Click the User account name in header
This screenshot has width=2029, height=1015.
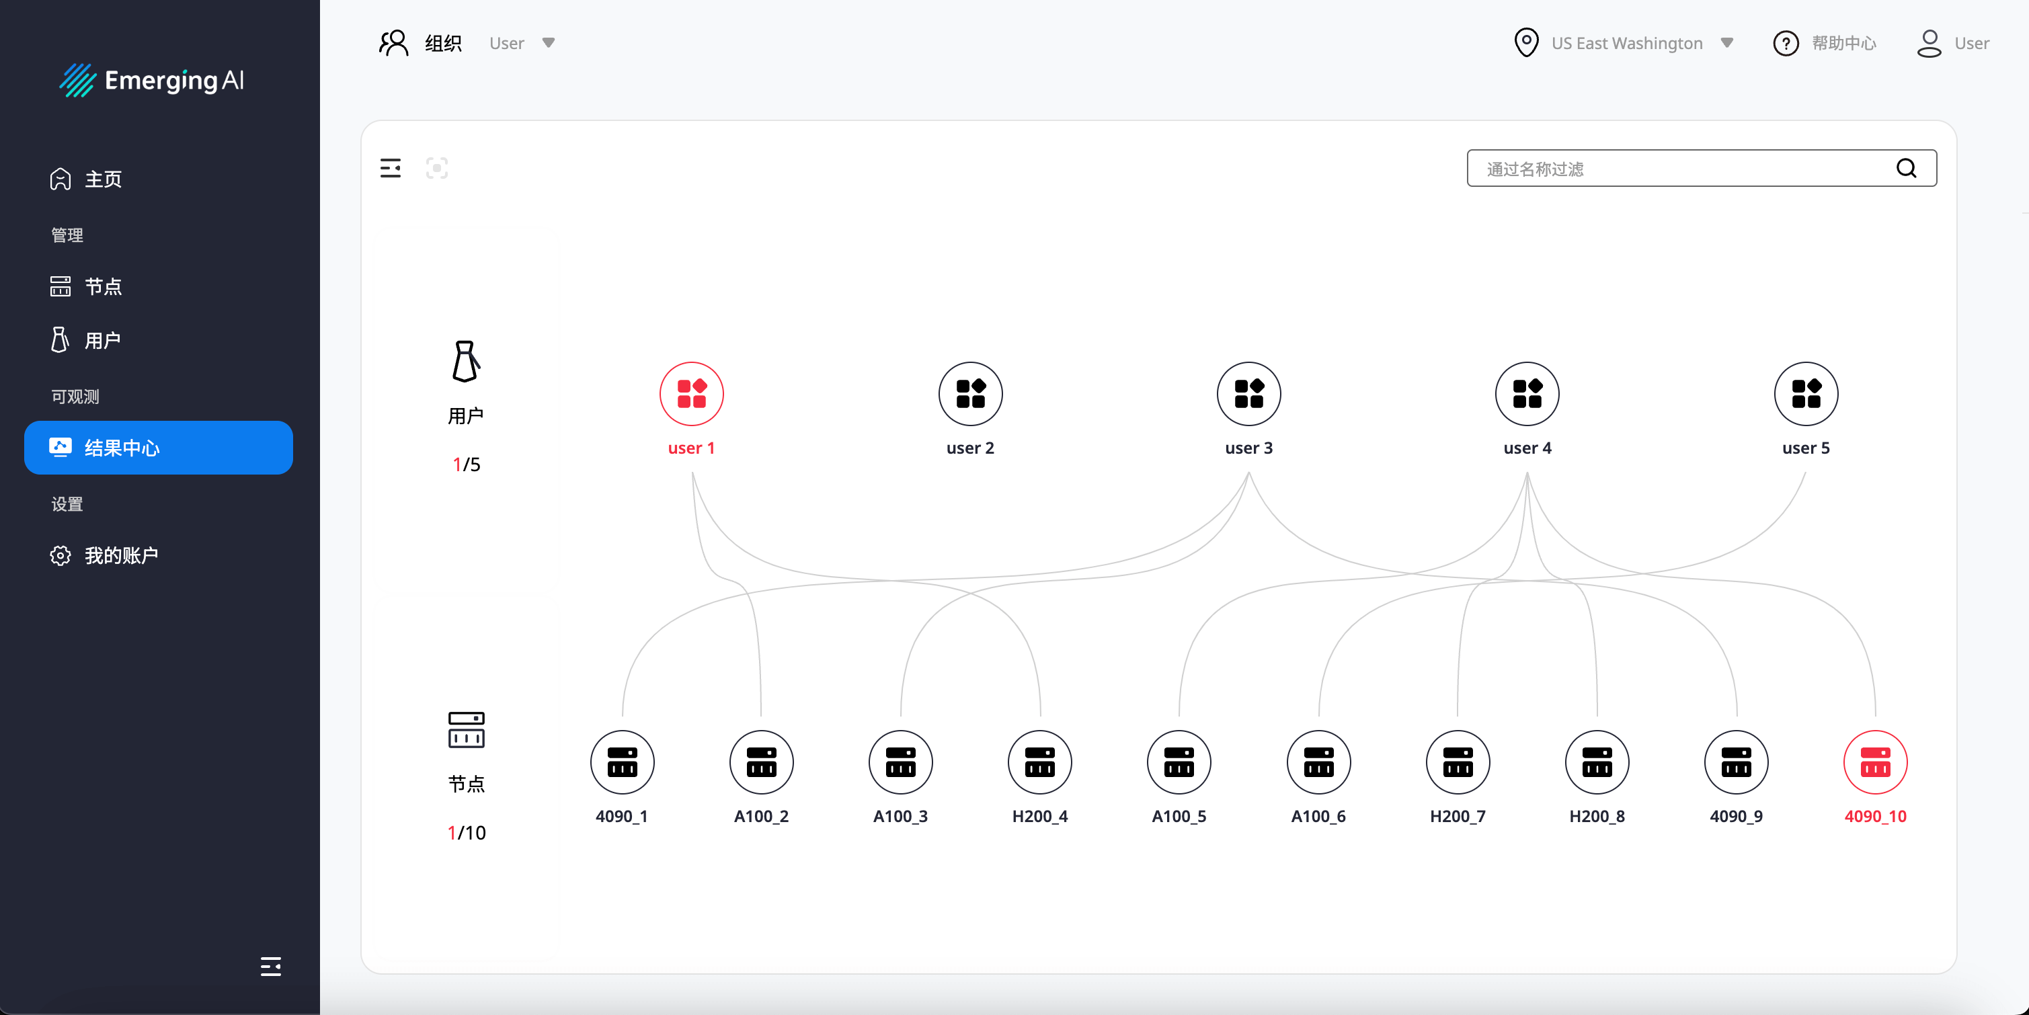tap(1971, 43)
